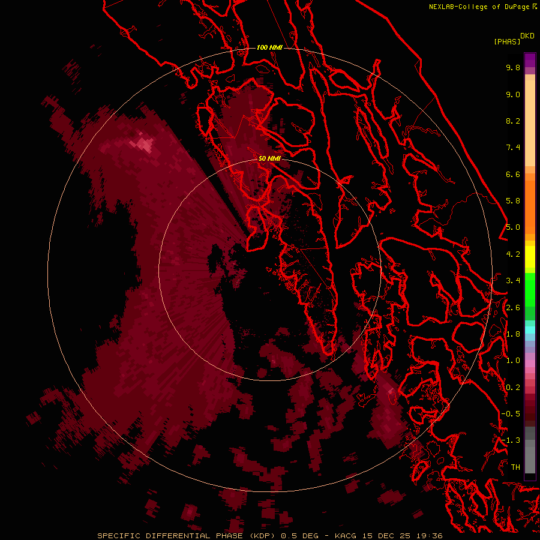
Task: Click the KACG station identifier
Action: pyautogui.click(x=346, y=536)
